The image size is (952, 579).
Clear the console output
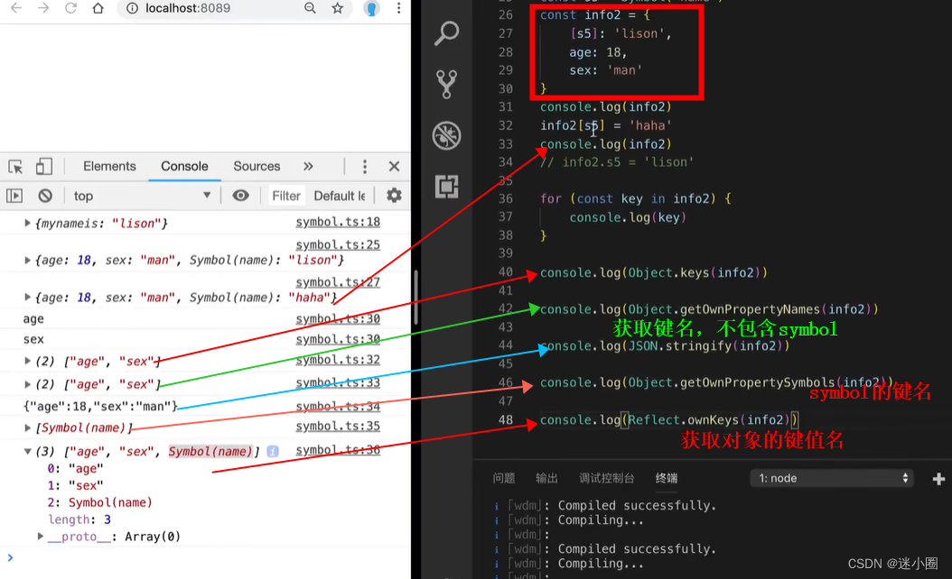[x=45, y=196]
